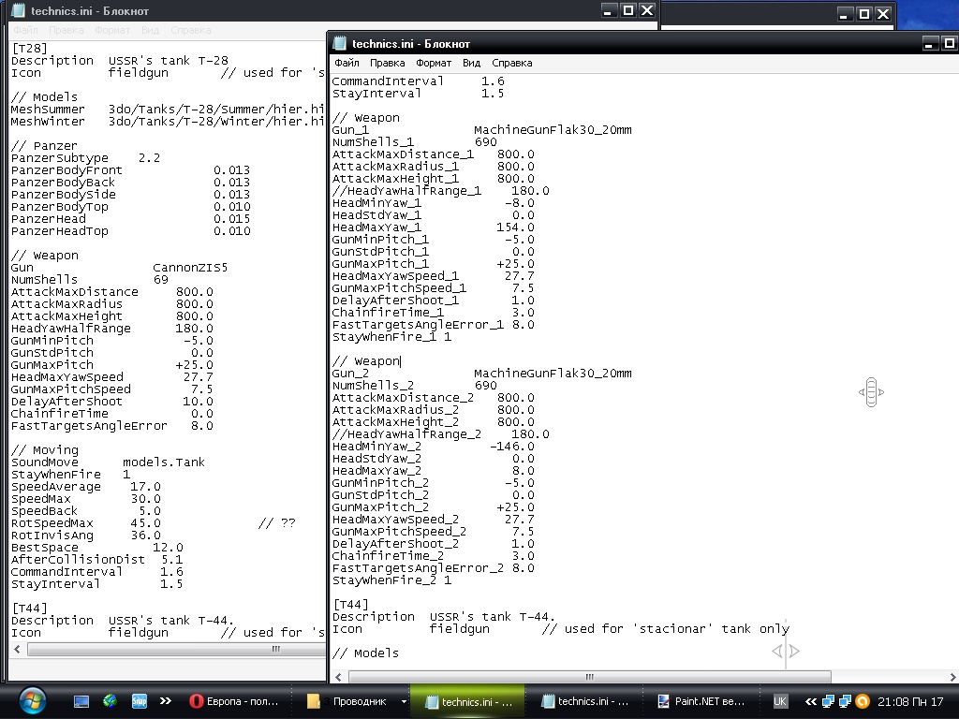Expand hidden tray icons chevron

point(811,701)
